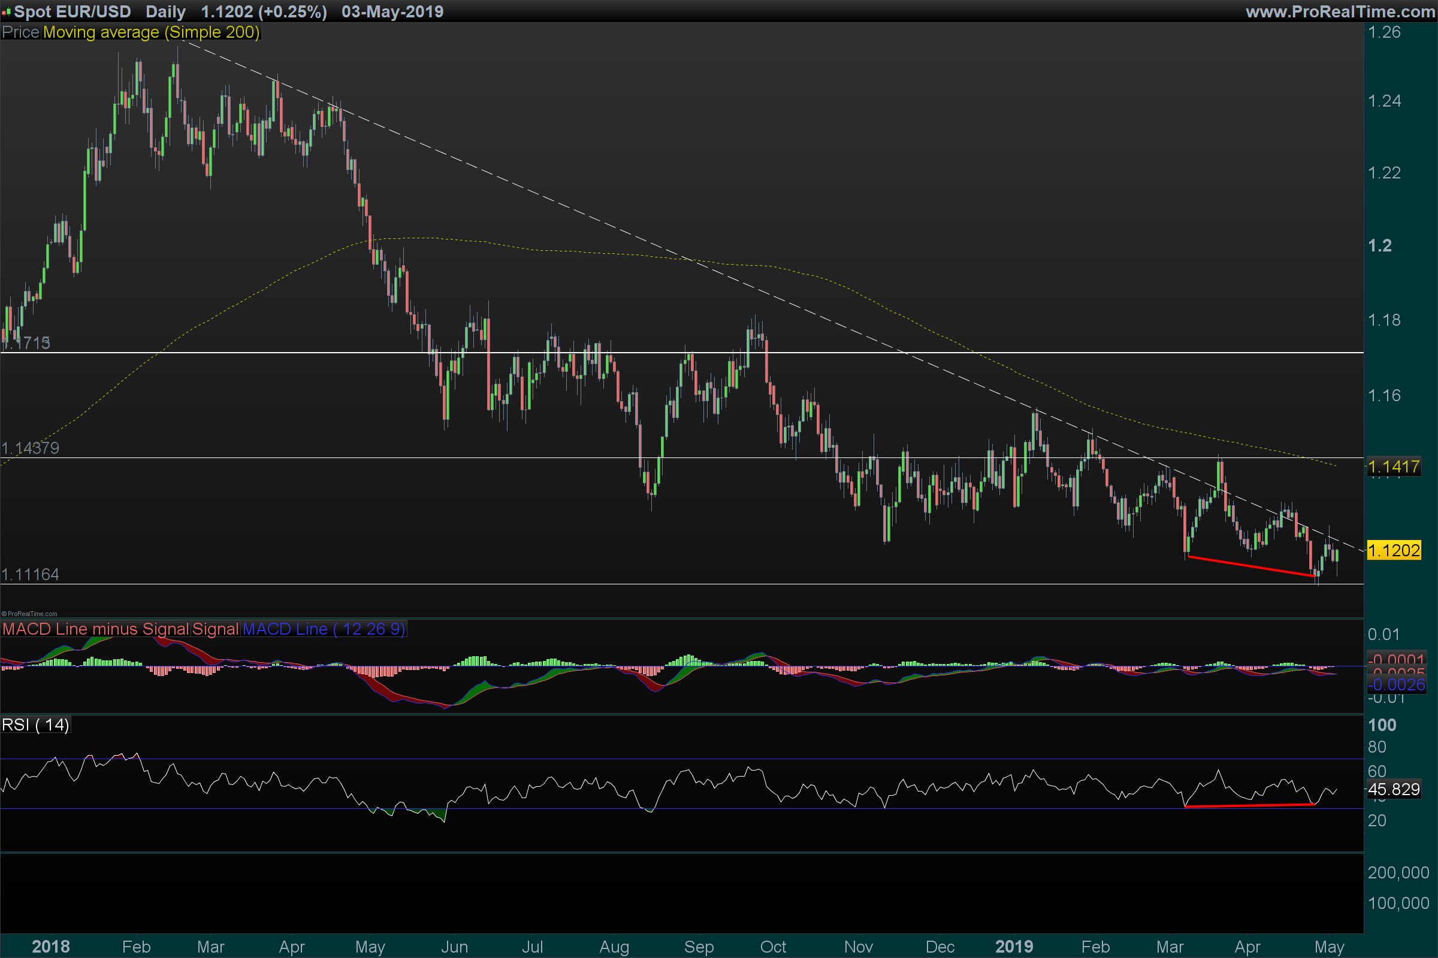The width and height of the screenshot is (1438, 958).
Task: Click the Spot EUR/USD instrument name
Action: 72,11
